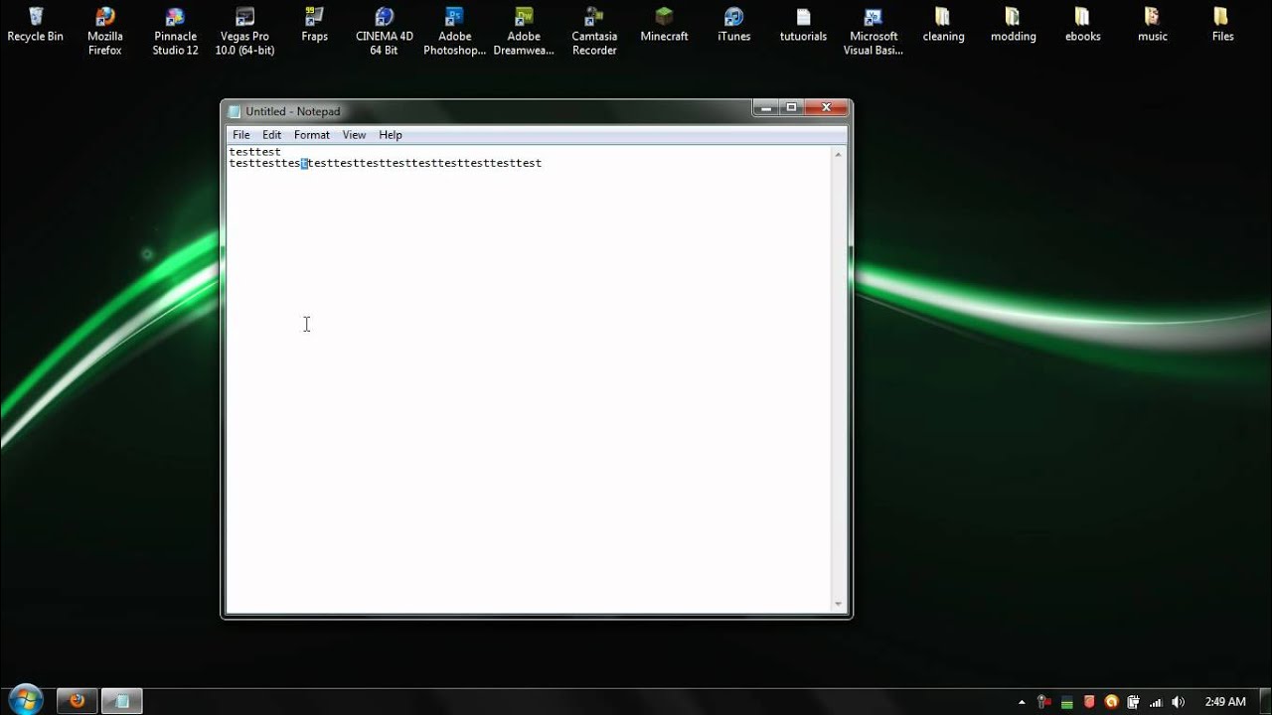Select the Microsoft Visual Basic shortcut
Image resolution: width=1272 pixels, height=715 pixels.
pyautogui.click(x=874, y=32)
